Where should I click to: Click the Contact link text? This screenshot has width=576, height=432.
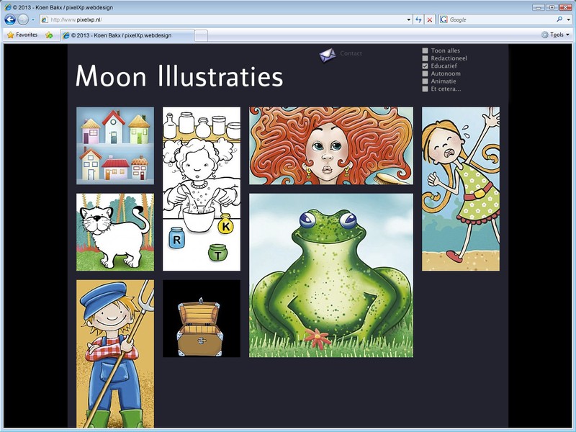coord(351,53)
